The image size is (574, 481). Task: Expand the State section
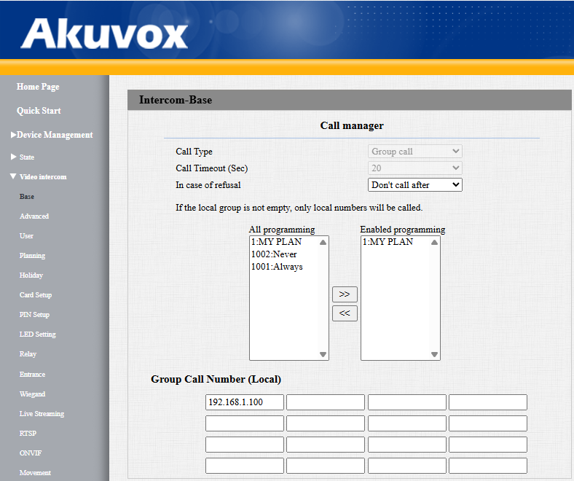click(x=23, y=157)
